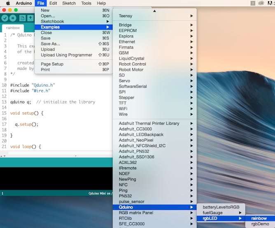This screenshot has height=228, width=275.
Task: Open the Arduino application menu
Action: coord(24,3)
